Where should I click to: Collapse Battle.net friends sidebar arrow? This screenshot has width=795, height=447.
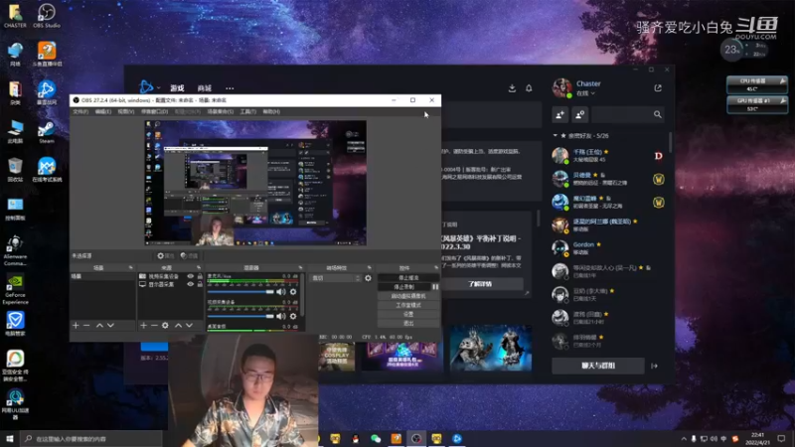click(x=655, y=366)
